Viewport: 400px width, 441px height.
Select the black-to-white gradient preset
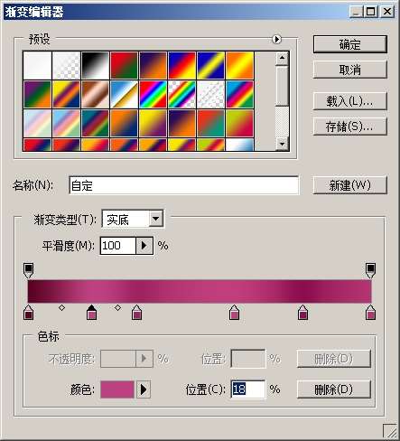click(x=95, y=65)
